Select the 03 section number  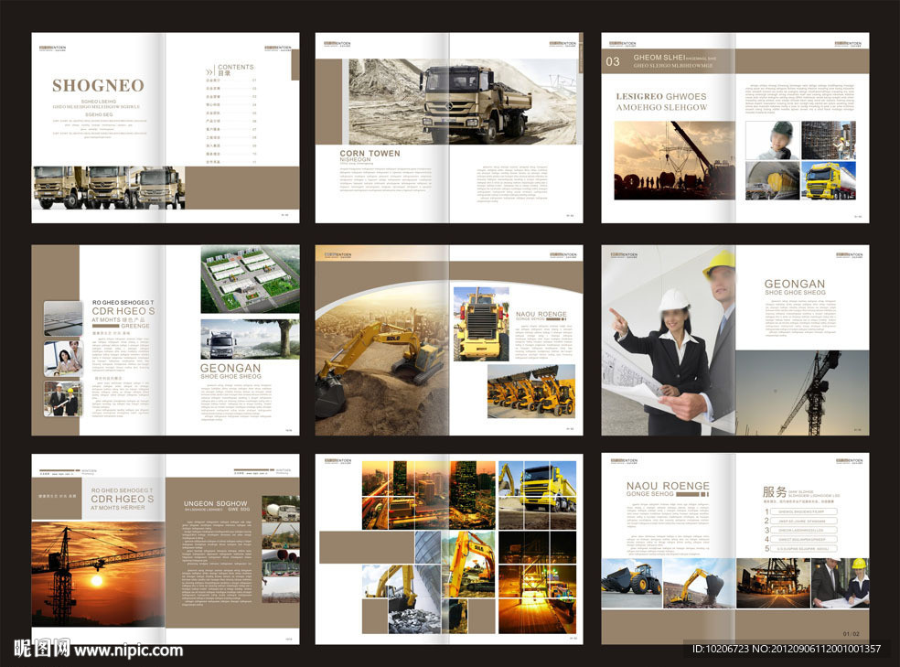click(613, 61)
